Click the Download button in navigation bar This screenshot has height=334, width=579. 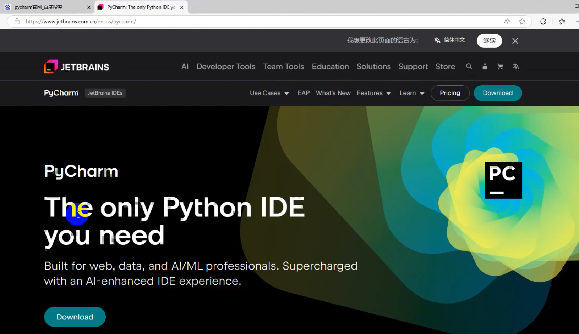pyautogui.click(x=498, y=93)
